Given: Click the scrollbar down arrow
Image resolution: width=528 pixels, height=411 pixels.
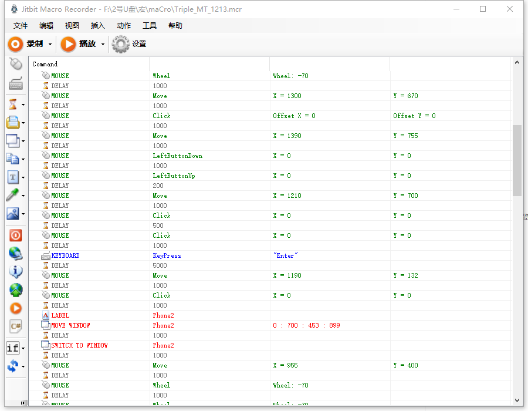Looking at the screenshot, I should (x=517, y=400).
